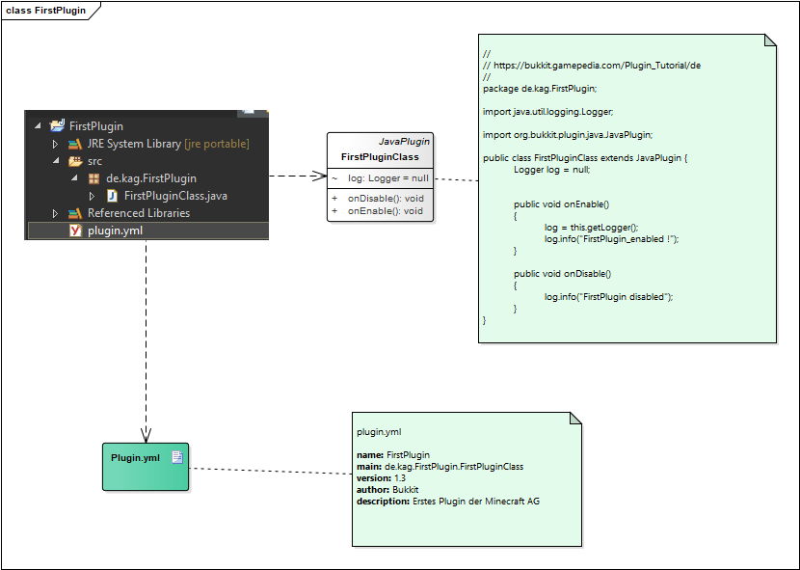Click the FirstPluginClass.java file icon
Viewport: 800px width, 570px height.
111,196
